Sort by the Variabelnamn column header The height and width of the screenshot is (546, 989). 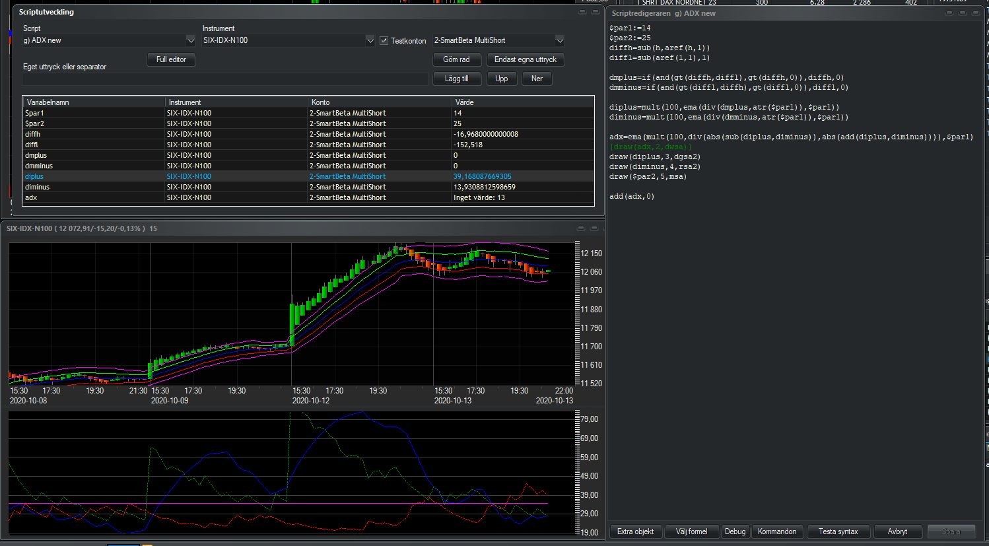click(x=94, y=102)
